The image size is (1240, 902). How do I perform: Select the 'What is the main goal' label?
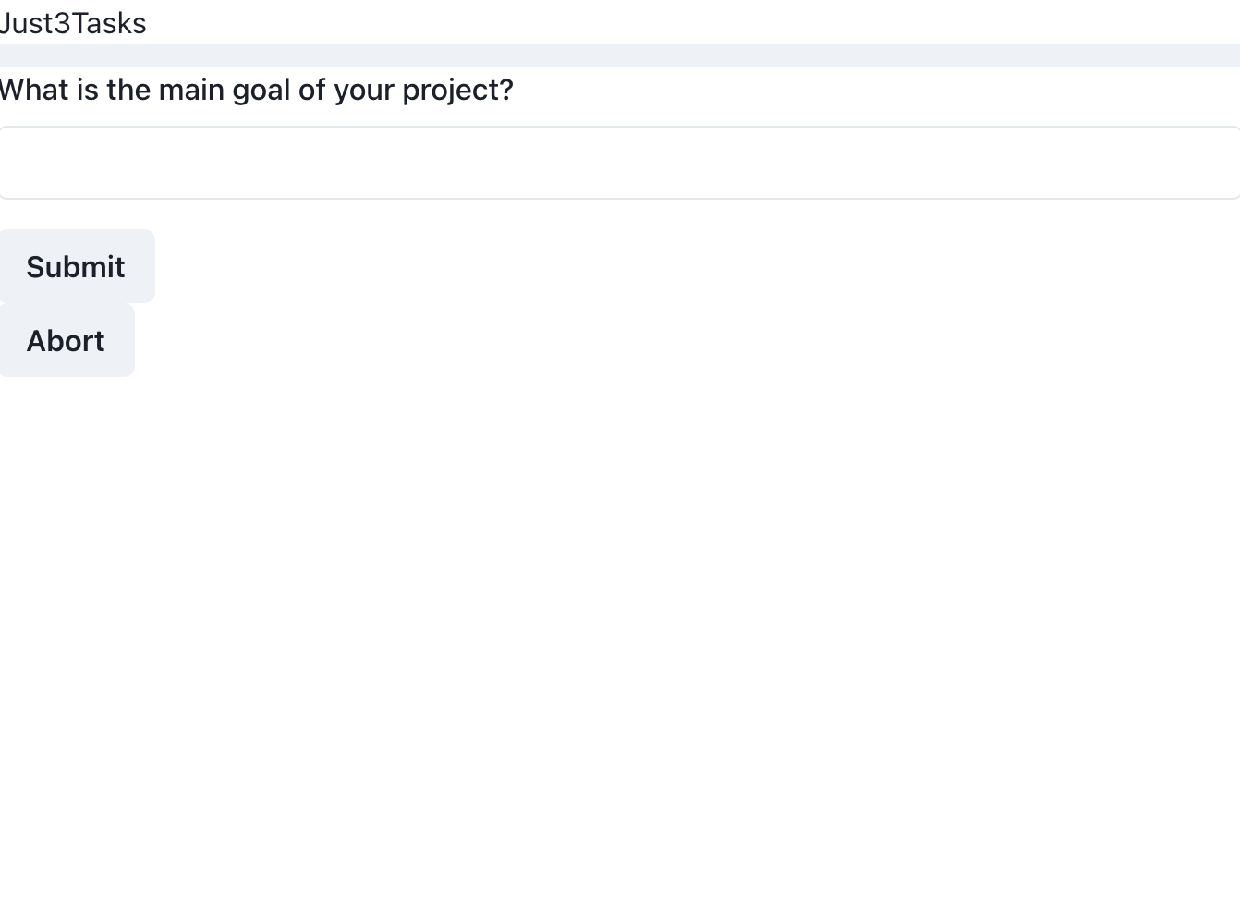click(x=256, y=90)
